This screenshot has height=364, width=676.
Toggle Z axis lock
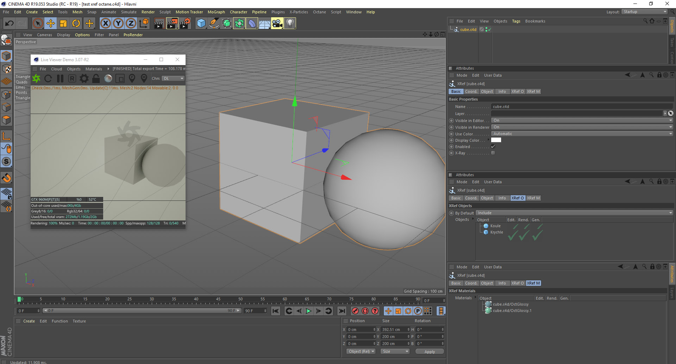[131, 24]
